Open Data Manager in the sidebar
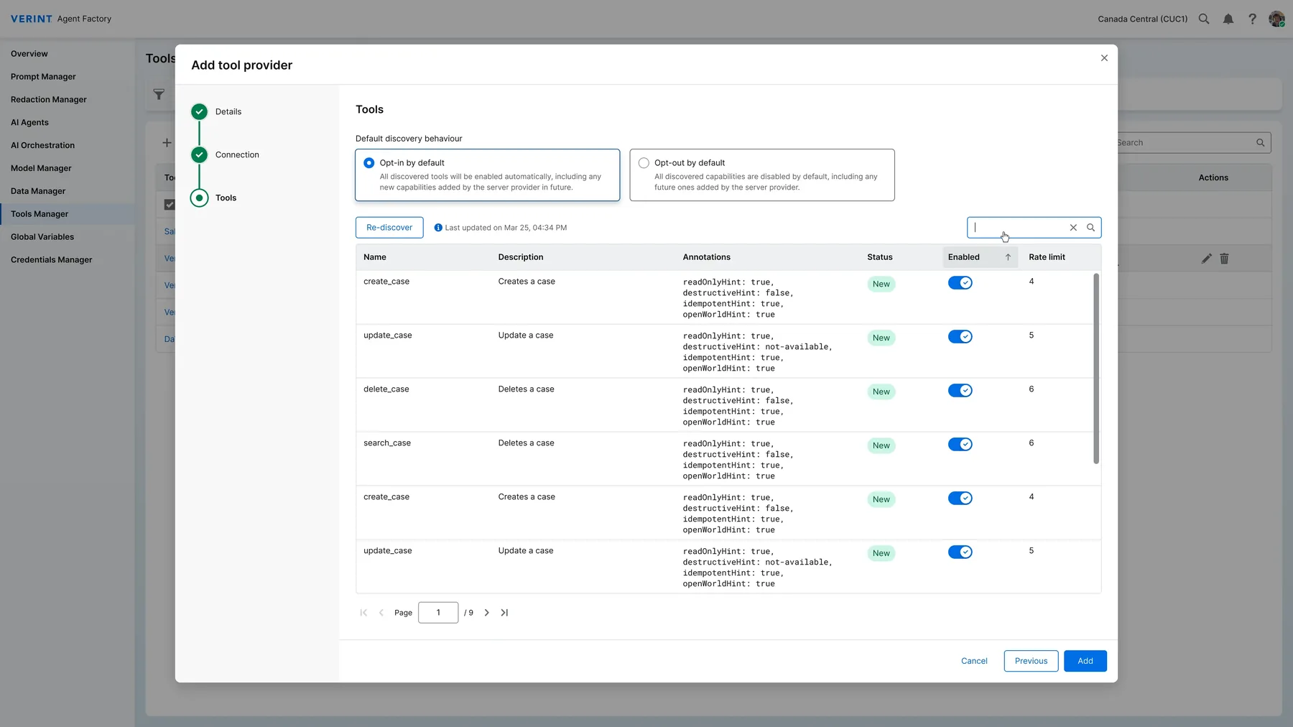 click(38, 191)
